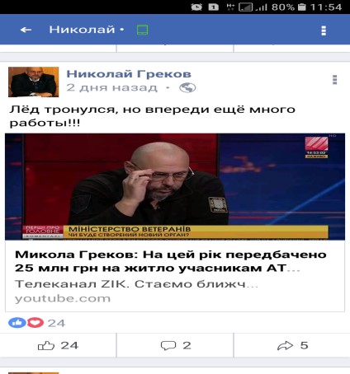Tap the Телеканал ZIK description text
350x374 pixels.
[136, 284]
